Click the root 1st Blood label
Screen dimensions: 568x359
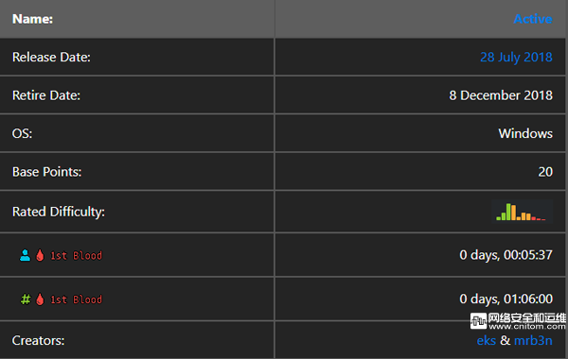[x=76, y=299]
